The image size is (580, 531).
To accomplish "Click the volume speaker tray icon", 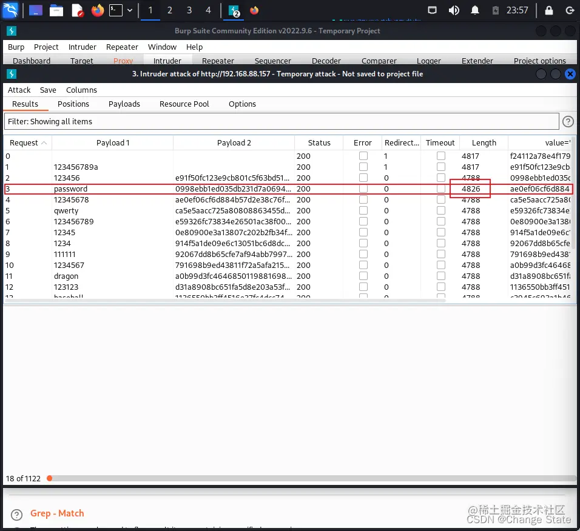I will click(453, 10).
